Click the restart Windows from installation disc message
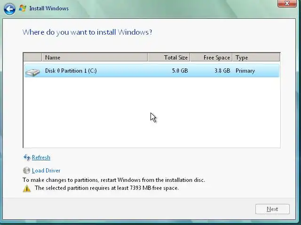The image size is (301, 225). click(114, 180)
